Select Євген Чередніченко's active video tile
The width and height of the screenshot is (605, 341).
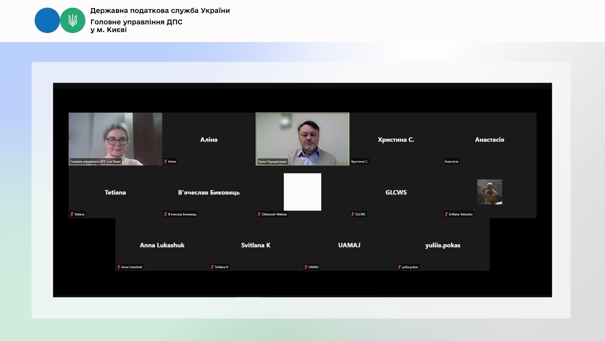tap(302, 138)
